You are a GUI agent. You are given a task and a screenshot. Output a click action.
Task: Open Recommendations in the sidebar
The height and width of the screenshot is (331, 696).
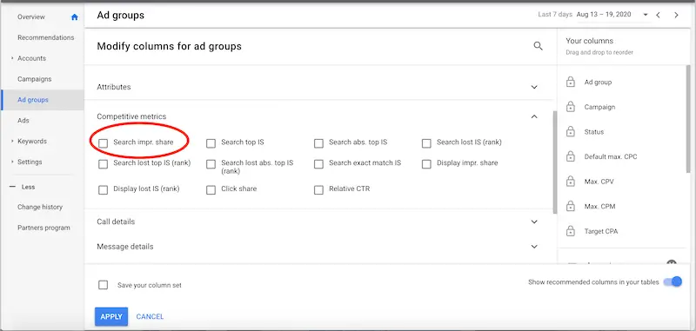pyautogui.click(x=46, y=37)
